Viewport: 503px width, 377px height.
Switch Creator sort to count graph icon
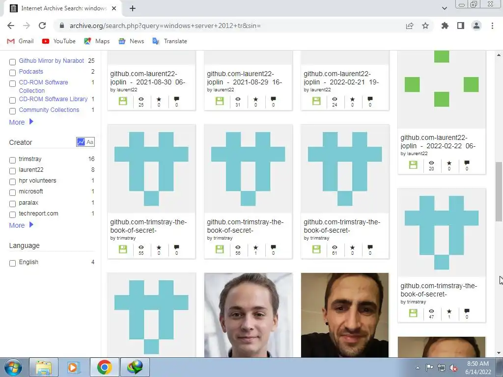[81, 142]
